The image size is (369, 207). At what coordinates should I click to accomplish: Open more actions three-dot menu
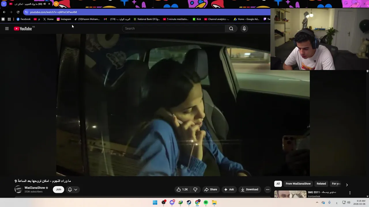[x=268, y=189]
